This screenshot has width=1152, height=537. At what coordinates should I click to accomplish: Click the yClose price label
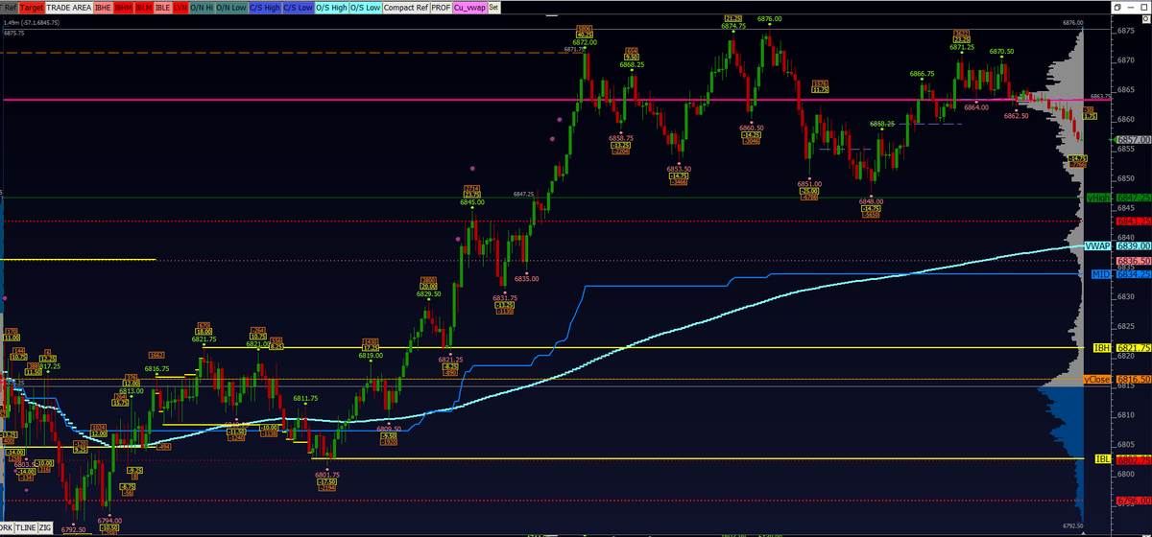(x=1097, y=381)
